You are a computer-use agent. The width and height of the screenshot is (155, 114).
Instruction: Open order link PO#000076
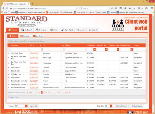tap(34, 87)
